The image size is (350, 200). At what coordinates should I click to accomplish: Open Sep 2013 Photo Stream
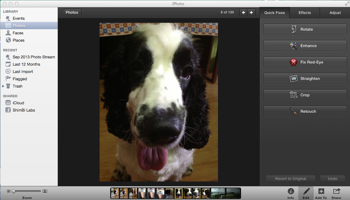(34, 57)
